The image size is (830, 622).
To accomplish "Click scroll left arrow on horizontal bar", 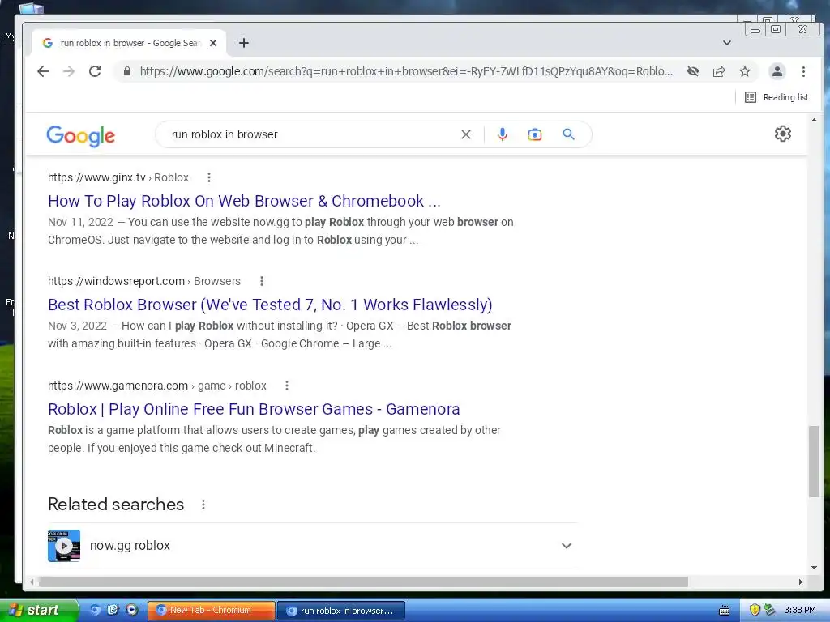I will coord(32,582).
